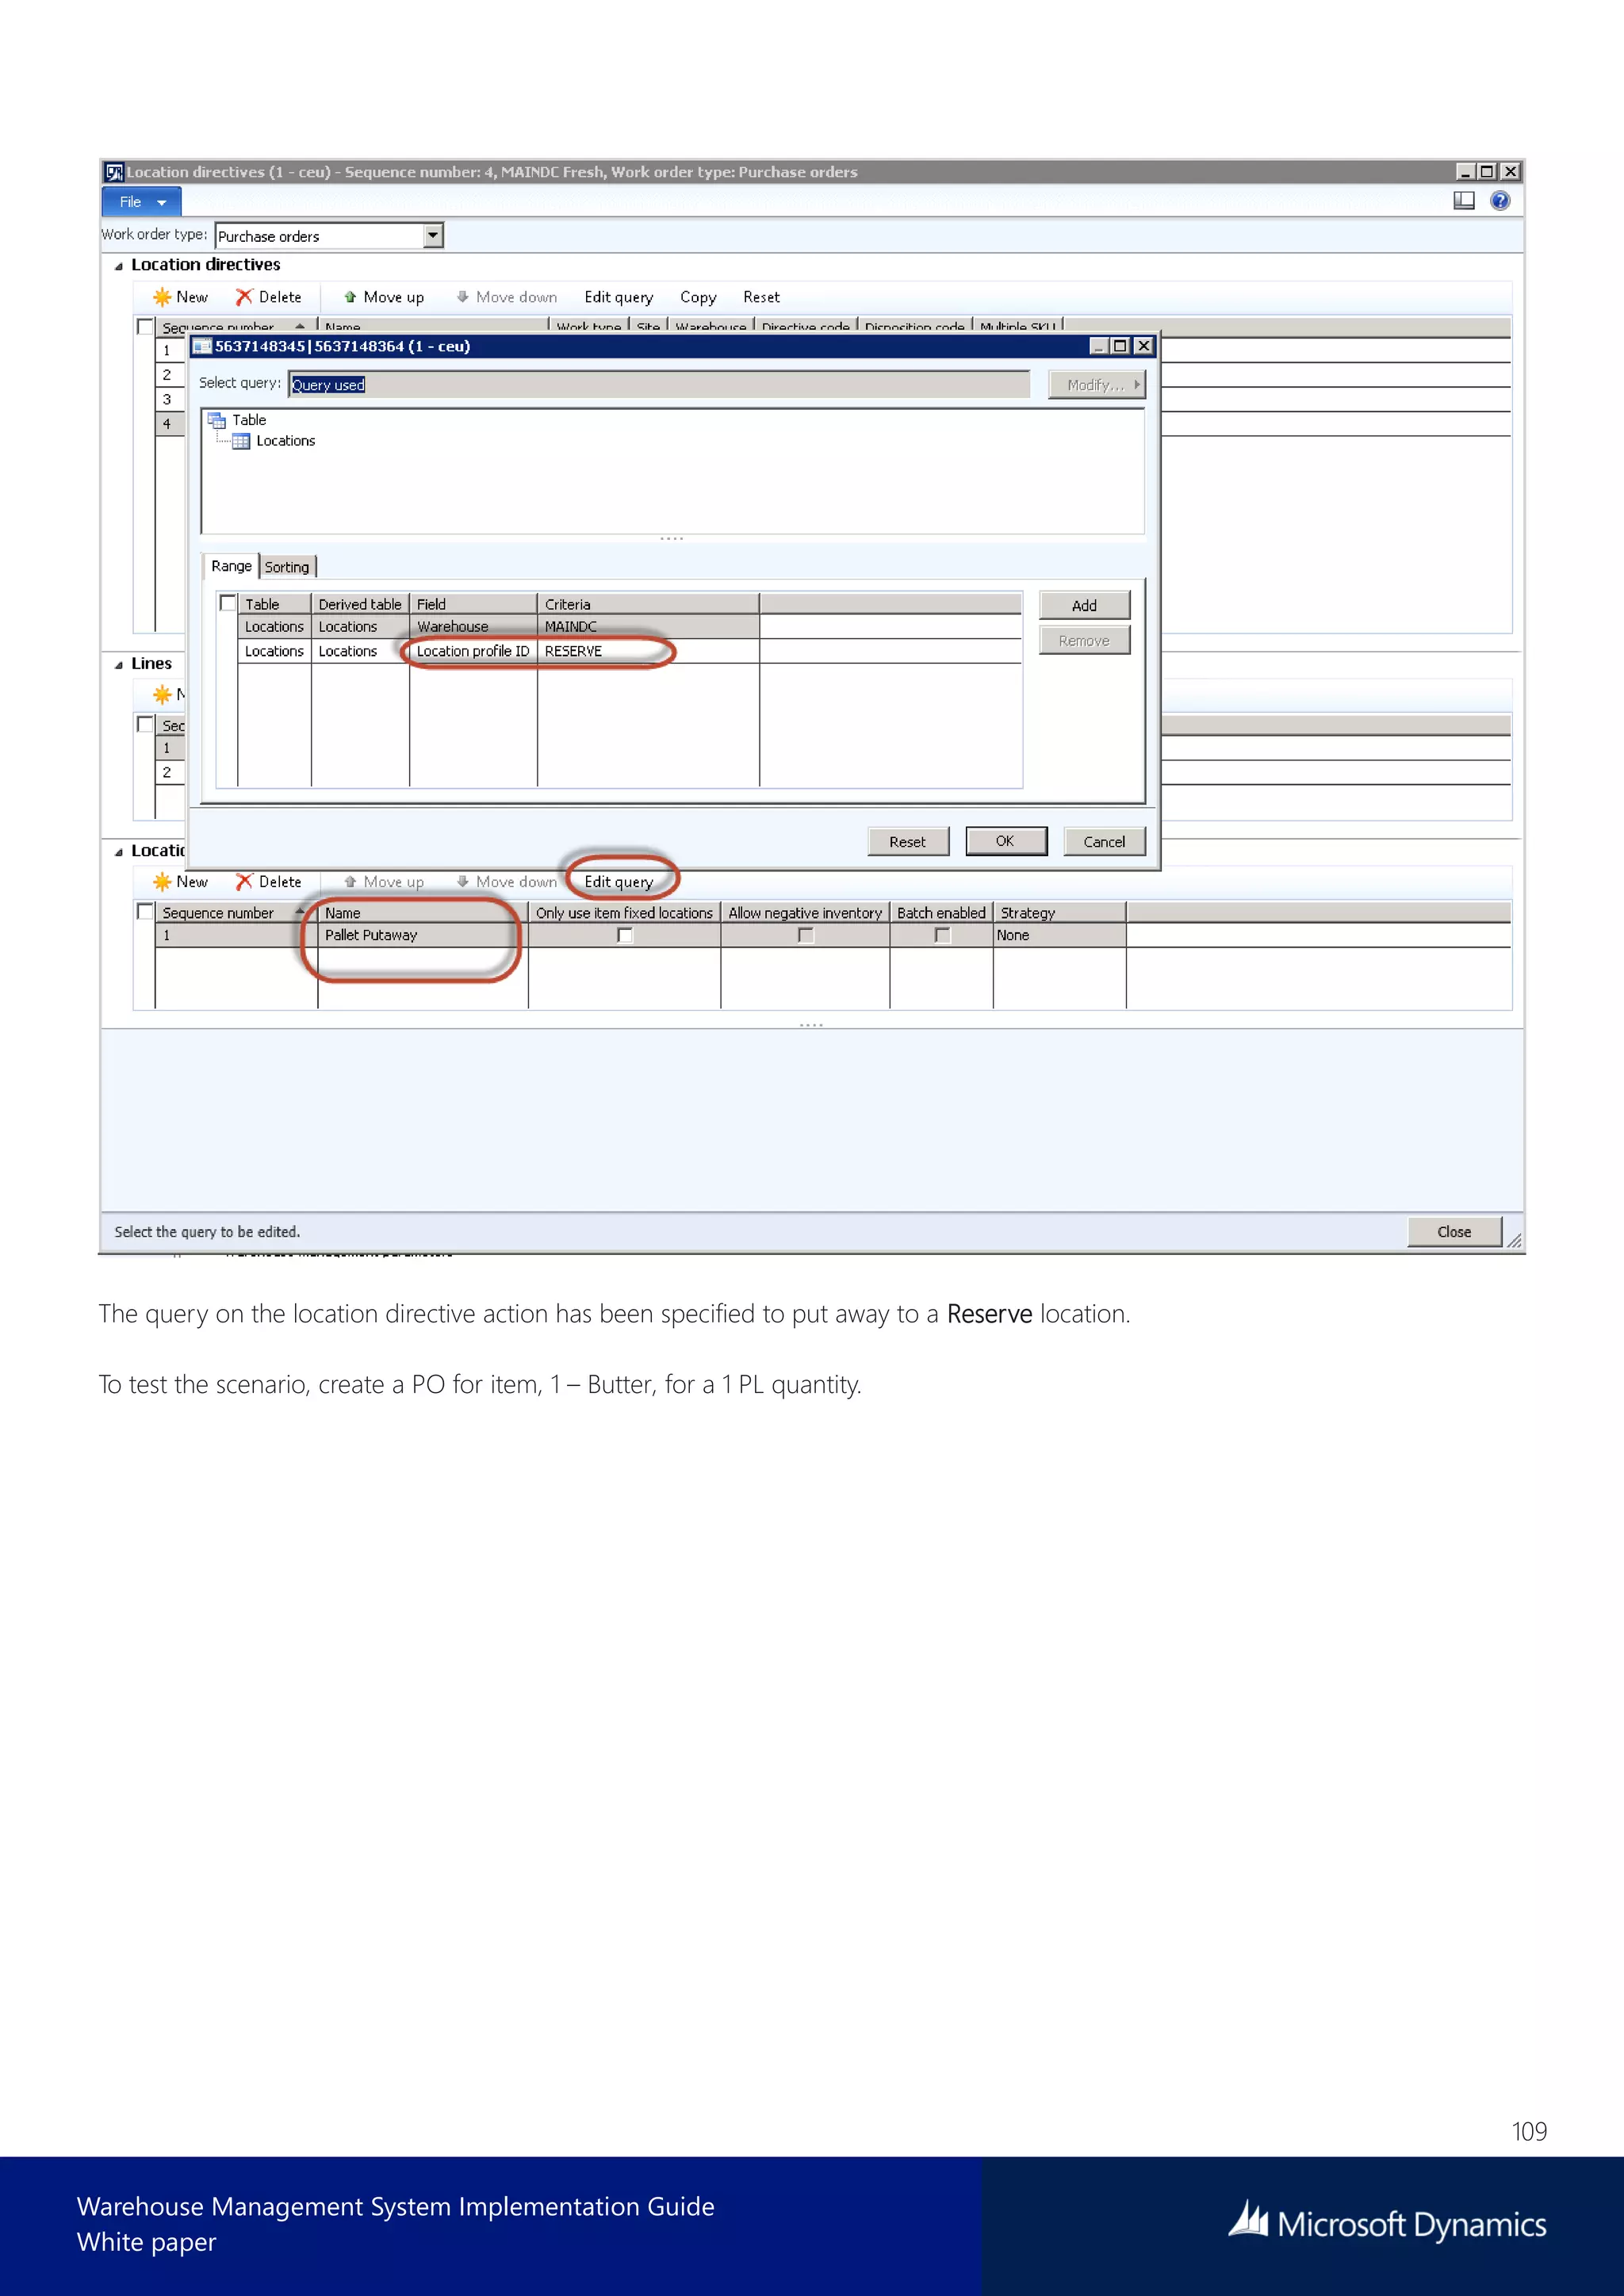Click Cancel in the query dialog
Screen dimensions: 1624x2296
[1105, 842]
